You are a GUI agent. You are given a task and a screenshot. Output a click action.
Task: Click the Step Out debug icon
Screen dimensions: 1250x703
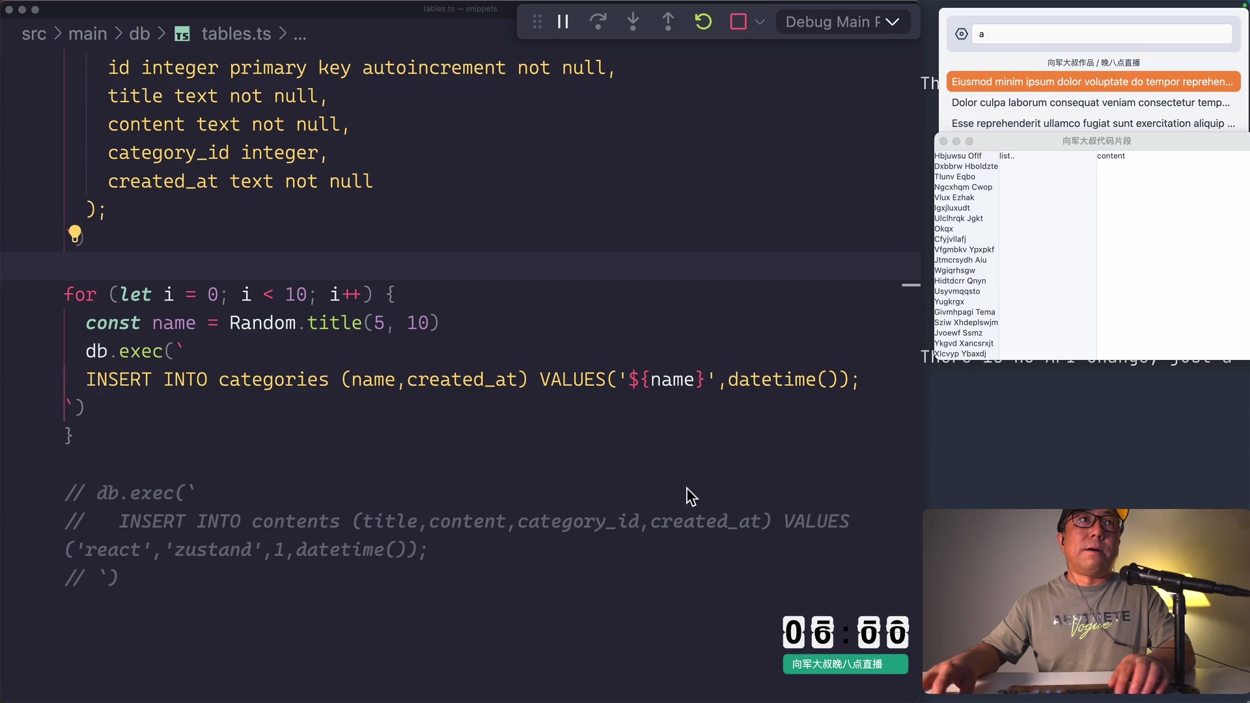[x=668, y=21]
